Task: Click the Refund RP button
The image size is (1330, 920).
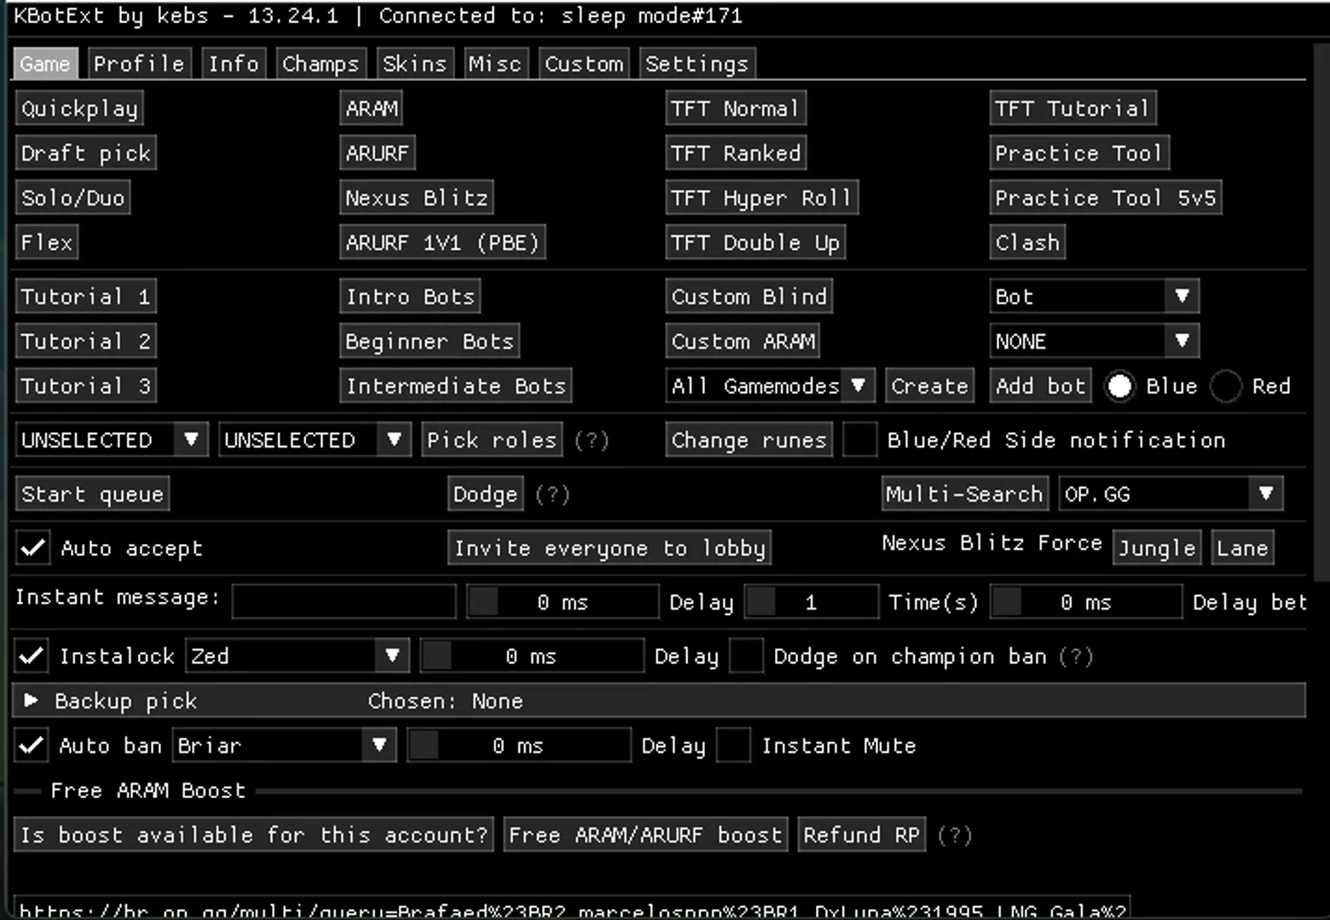Action: 862,835
